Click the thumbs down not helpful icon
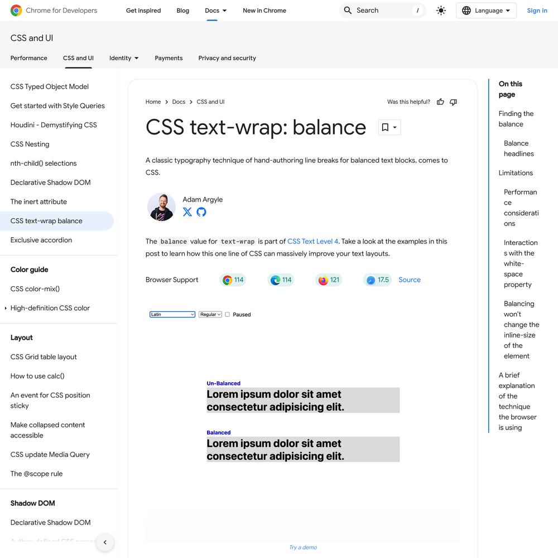The width and height of the screenshot is (558, 558). tap(453, 102)
